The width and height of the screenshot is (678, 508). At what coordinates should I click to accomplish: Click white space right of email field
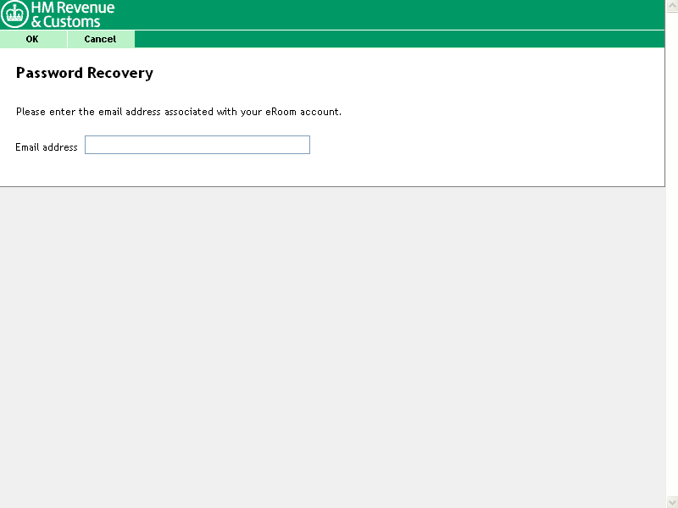coord(483,146)
